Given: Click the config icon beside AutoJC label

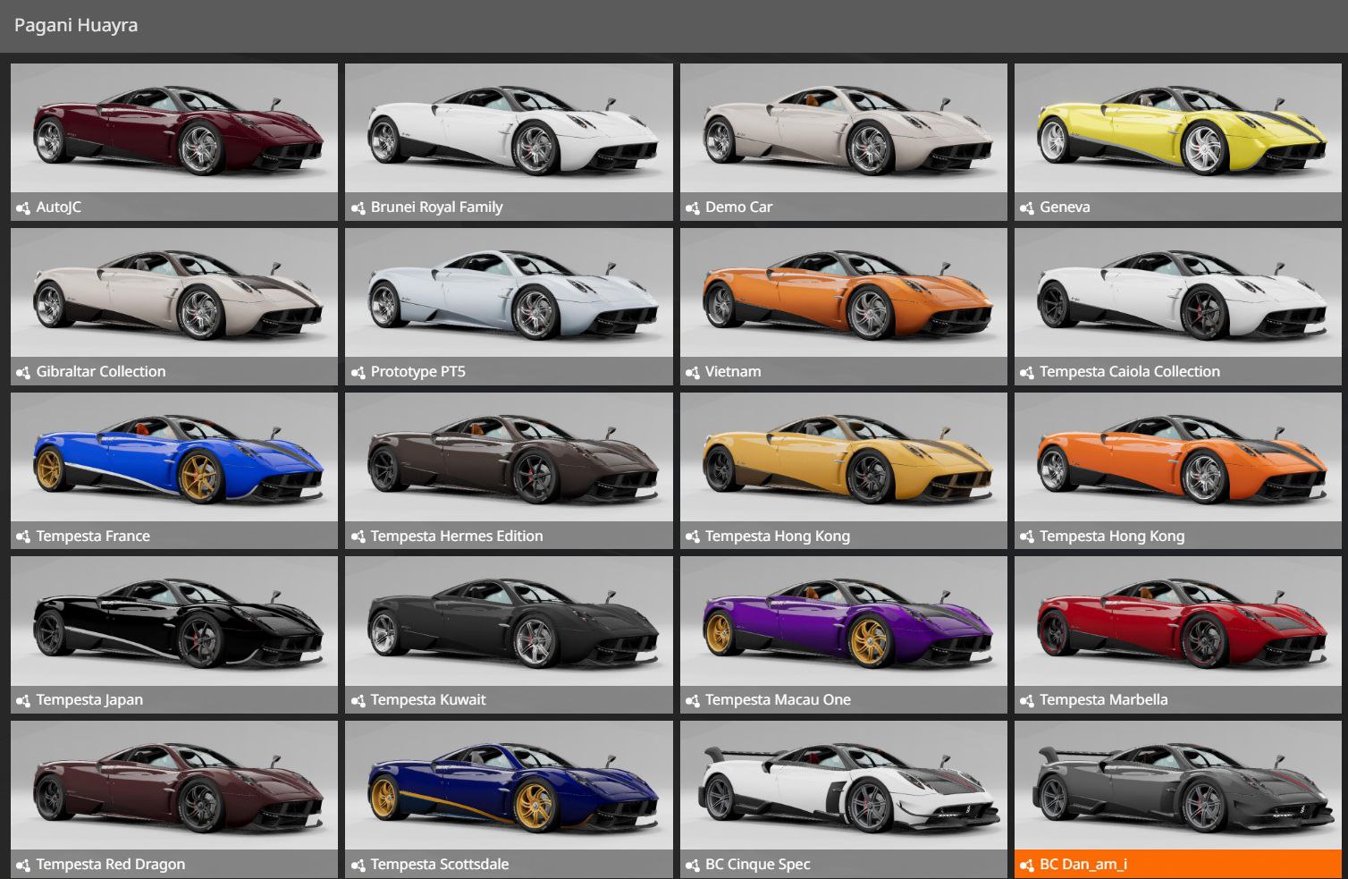Looking at the screenshot, I should pyautogui.click(x=23, y=207).
